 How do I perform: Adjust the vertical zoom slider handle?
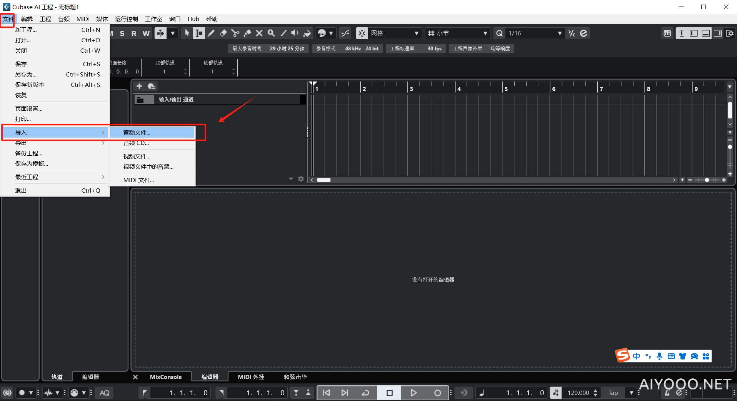point(730,147)
